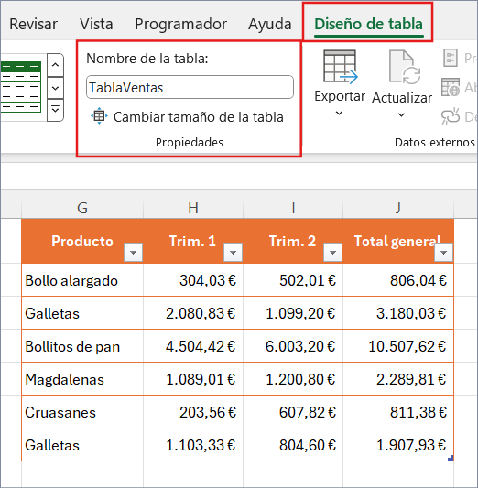The width and height of the screenshot is (478, 488).
Task: Click the cell 811,38 €
Action: point(398,412)
